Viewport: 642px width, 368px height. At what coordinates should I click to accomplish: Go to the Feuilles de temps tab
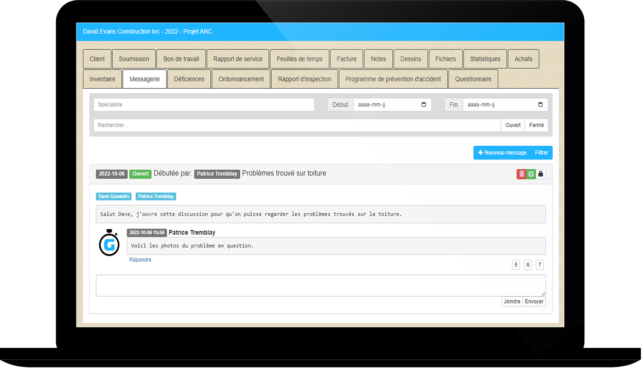[x=299, y=59]
